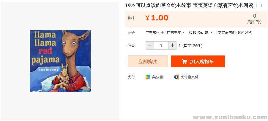This screenshot has width=268, height=121.
Task: Increase quantity with the plus button
Action: (x=172, y=45)
